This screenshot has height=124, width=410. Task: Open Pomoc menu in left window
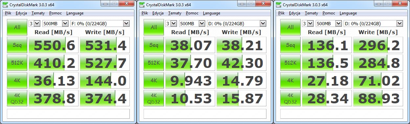[55, 13]
